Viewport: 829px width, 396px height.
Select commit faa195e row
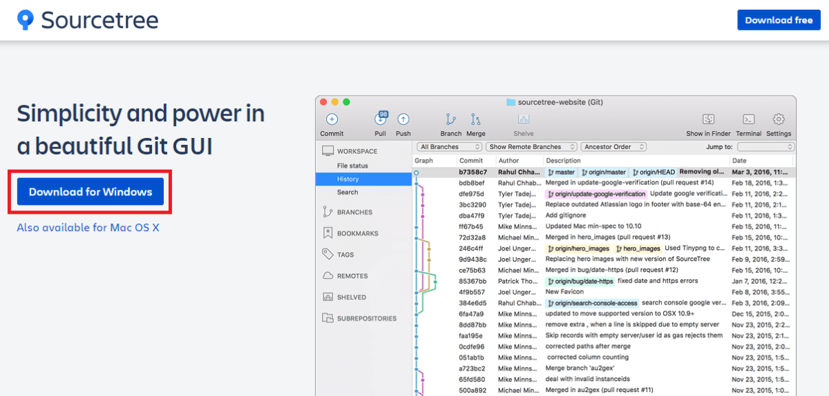point(604,336)
